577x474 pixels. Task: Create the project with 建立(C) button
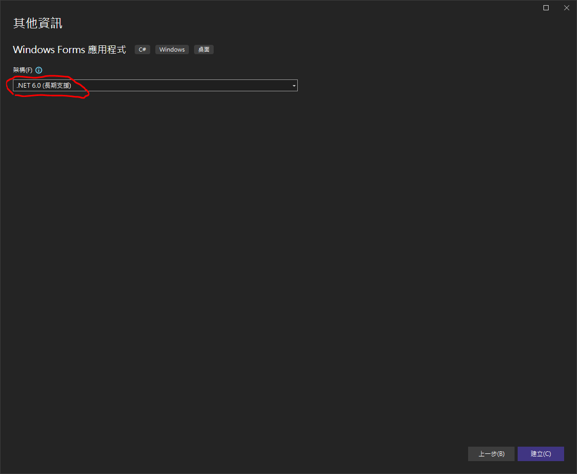540,454
